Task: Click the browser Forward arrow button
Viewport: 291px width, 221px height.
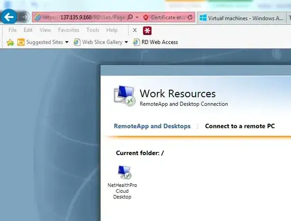Action: pyautogui.click(x=24, y=17)
